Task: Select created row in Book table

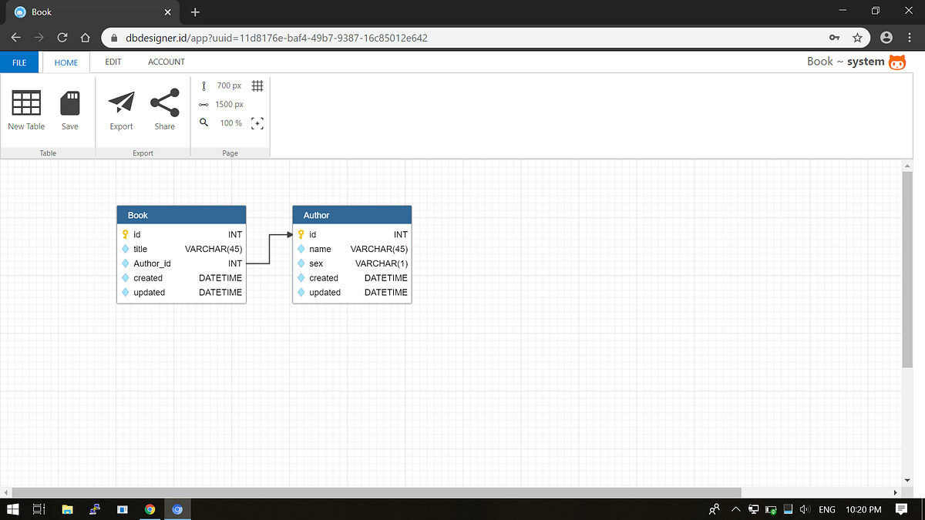Action: click(181, 278)
